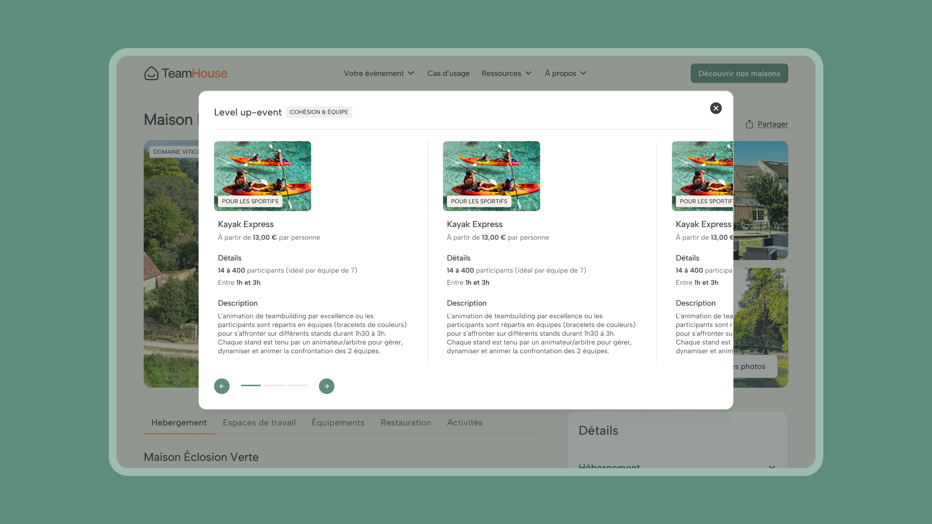Jump to the third carousel pagination bar

click(297, 386)
